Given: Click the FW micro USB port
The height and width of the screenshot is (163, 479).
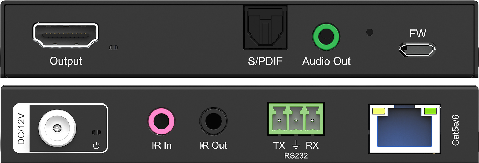Looking at the screenshot, I should (417, 50).
